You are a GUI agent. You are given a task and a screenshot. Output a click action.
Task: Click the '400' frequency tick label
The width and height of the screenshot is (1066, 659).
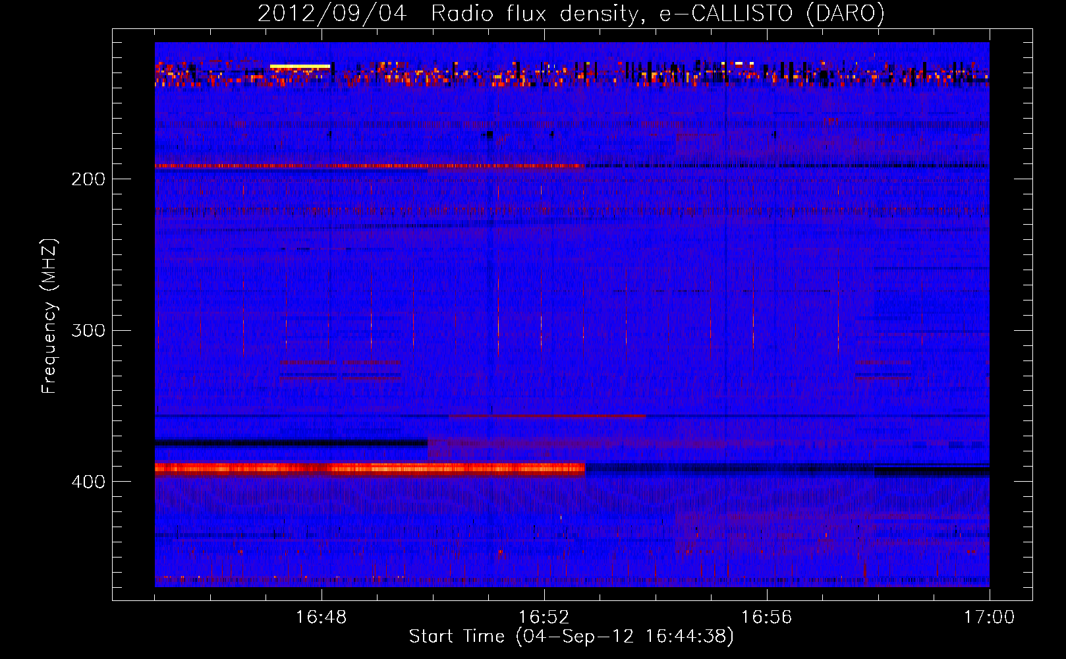[x=88, y=482]
